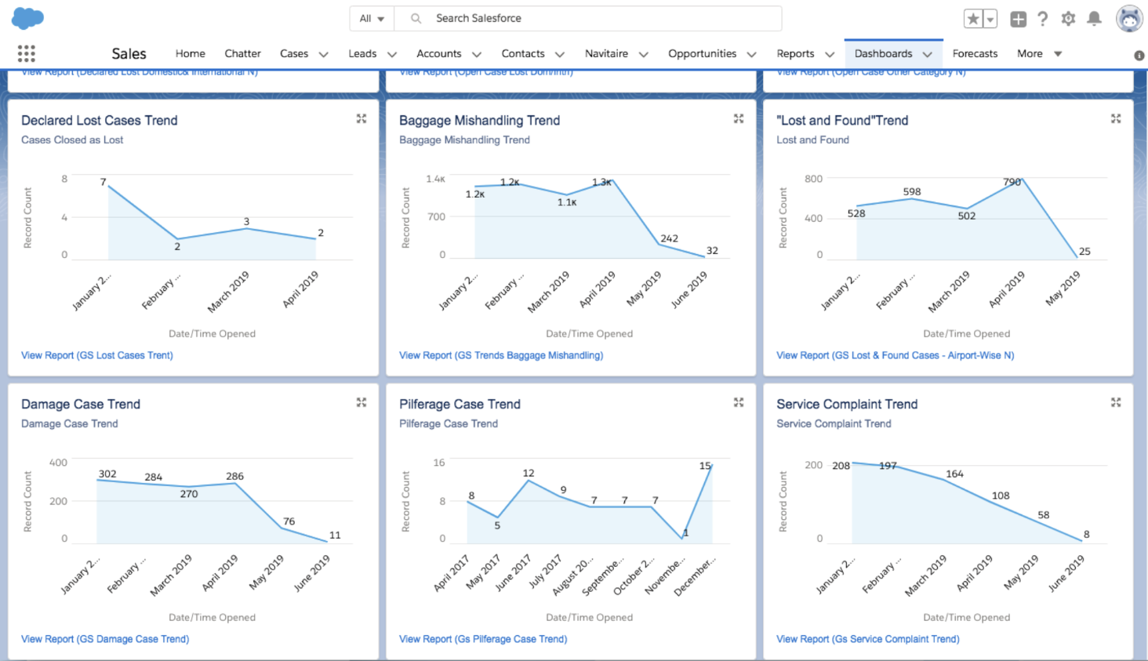The height and width of the screenshot is (661, 1148).
Task: View Report GS Trends Baggage Mishandling
Action: click(501, 355)
